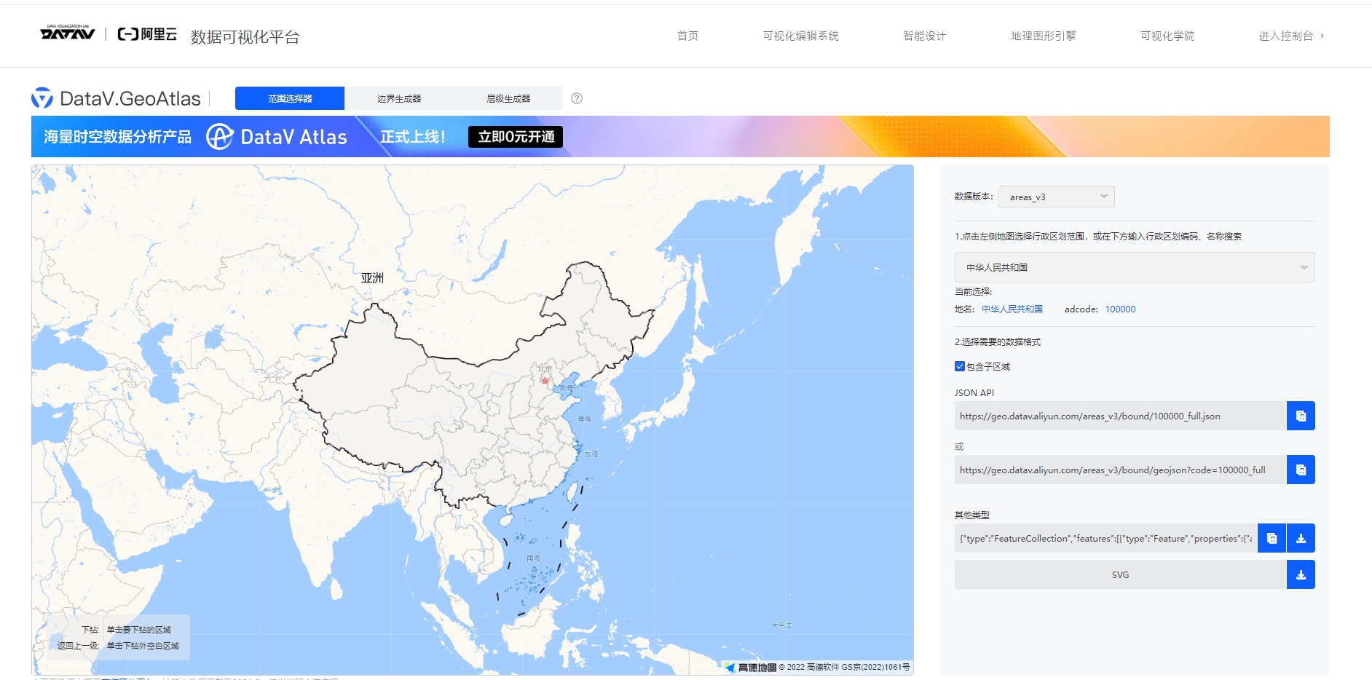
Task: Switch to the 边界生成器 tab
Action: point(399,98)
